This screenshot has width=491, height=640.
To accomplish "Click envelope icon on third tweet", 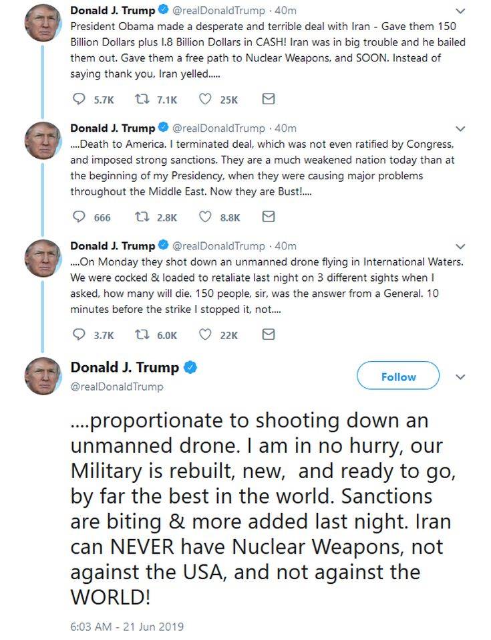I will pyautogui.click(x=268, y=335).
